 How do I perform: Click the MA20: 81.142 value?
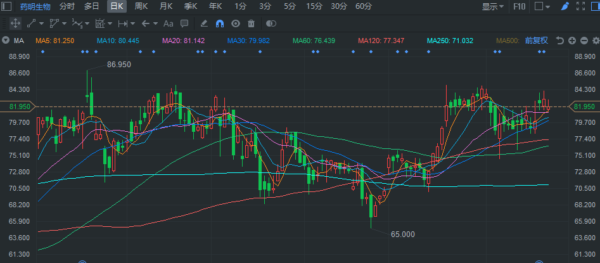[183, 41]
